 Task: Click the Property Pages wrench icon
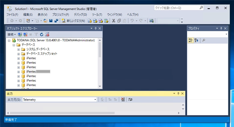(204, 40)
